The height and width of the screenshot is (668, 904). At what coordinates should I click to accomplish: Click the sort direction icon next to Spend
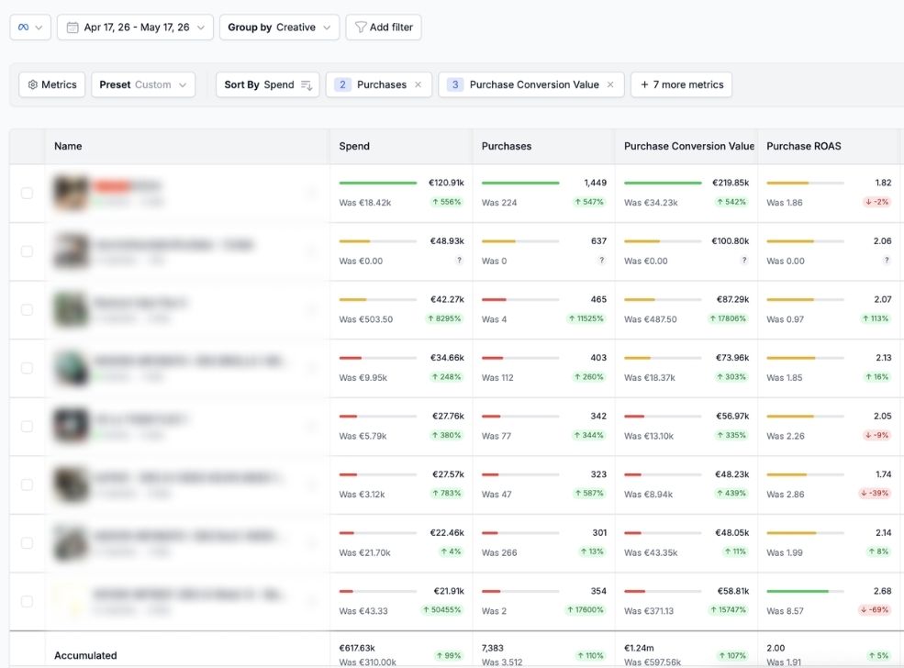tap(307, 85)
